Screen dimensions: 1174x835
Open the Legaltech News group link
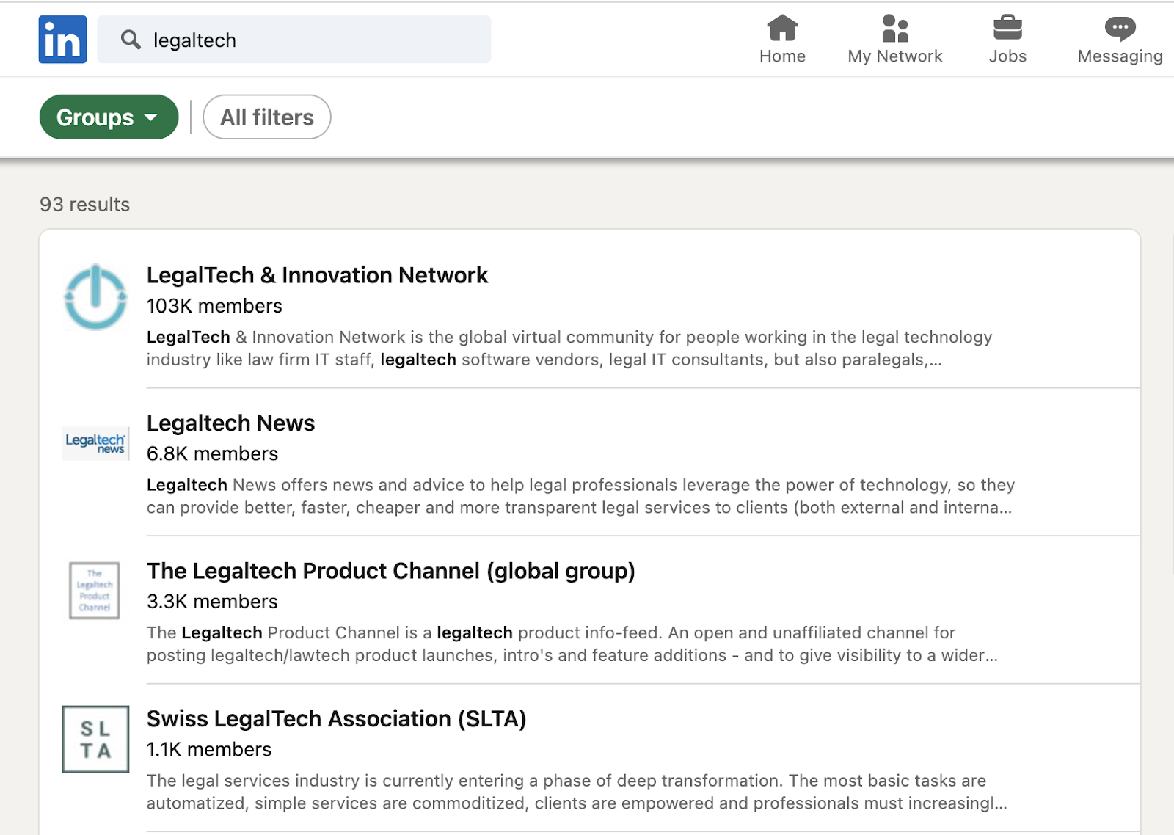tap(230, 423)
